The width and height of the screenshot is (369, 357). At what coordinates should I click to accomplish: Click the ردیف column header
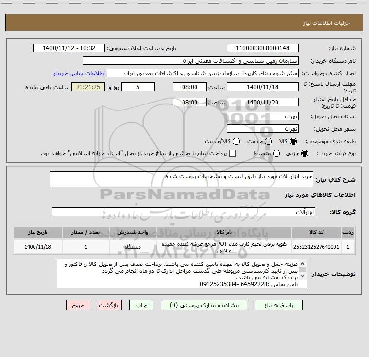[x=348, y=232]
